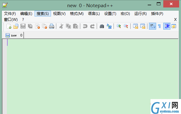The height and width of the screenshot is (114, 181).
Task: Open 格式(M) menu
Action: [x=77, y=14]
